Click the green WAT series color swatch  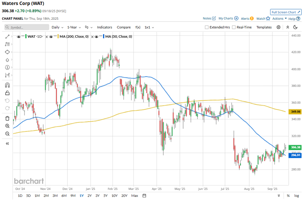click(x=26, y=37)
